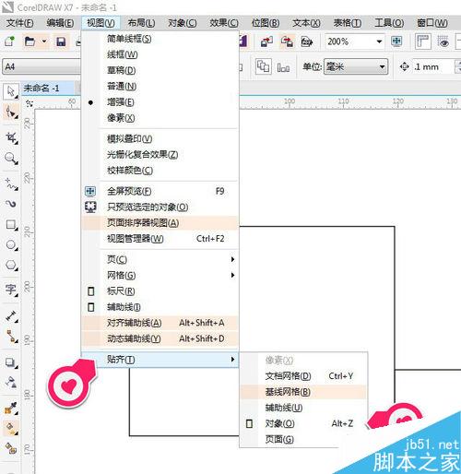461x474 pixels.
Task: Choose 视图管理器(W) menu entry
Action: (160, 239)
